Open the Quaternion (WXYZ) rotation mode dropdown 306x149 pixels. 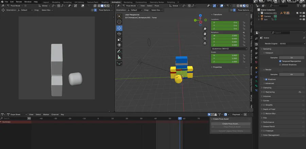[229, 49]
